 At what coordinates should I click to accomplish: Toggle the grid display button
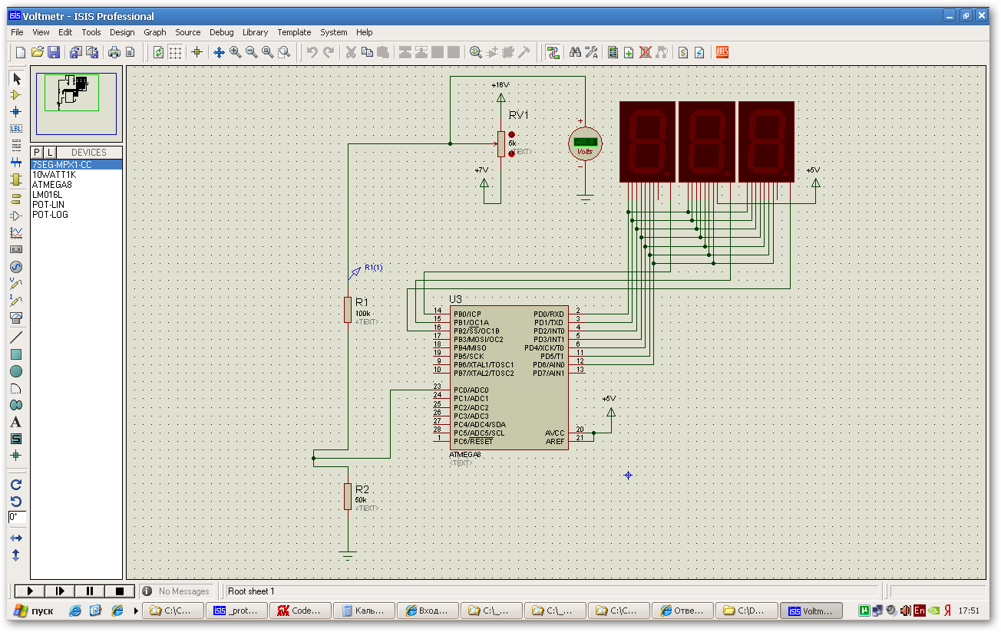[175, 52]
